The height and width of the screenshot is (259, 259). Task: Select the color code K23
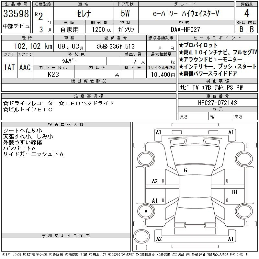click(53, 74)
